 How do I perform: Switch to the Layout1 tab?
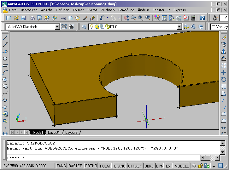(x=54, y=133)
